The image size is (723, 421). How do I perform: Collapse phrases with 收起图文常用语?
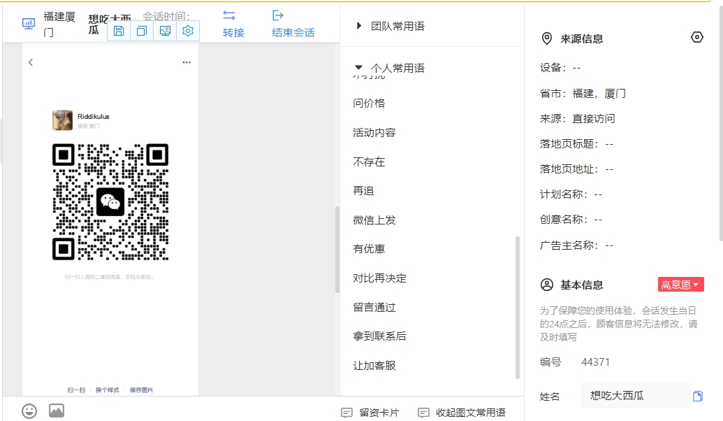462,413
